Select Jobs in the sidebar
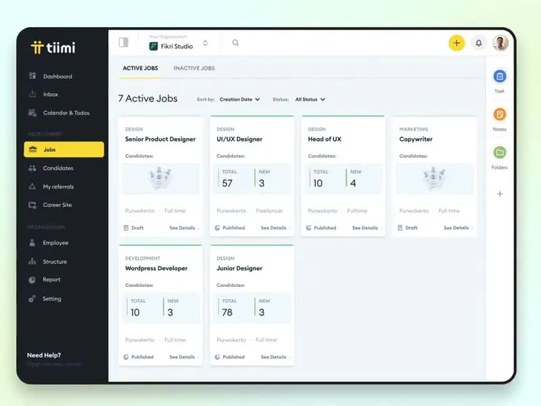 pos(64,150)
